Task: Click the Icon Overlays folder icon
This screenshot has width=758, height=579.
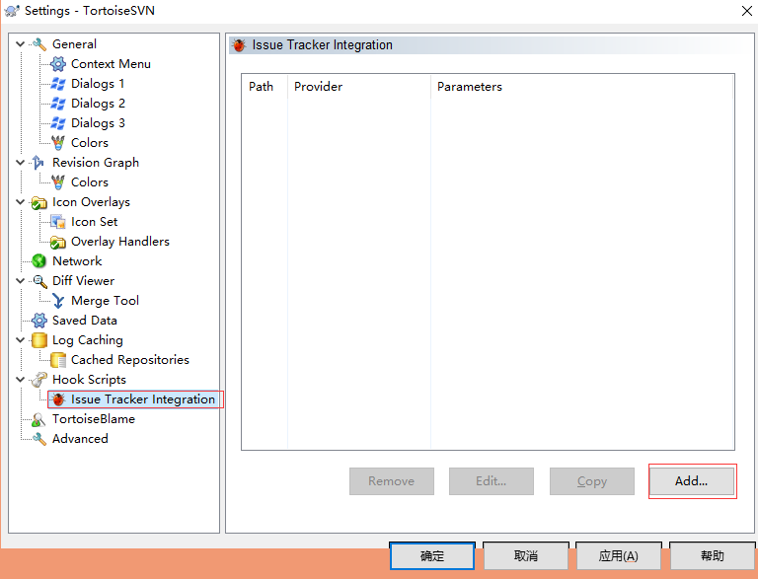Action: tap(39, 202)
